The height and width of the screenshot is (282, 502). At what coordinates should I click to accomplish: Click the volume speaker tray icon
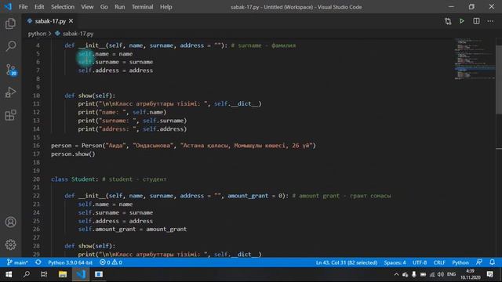click(441, 274)
